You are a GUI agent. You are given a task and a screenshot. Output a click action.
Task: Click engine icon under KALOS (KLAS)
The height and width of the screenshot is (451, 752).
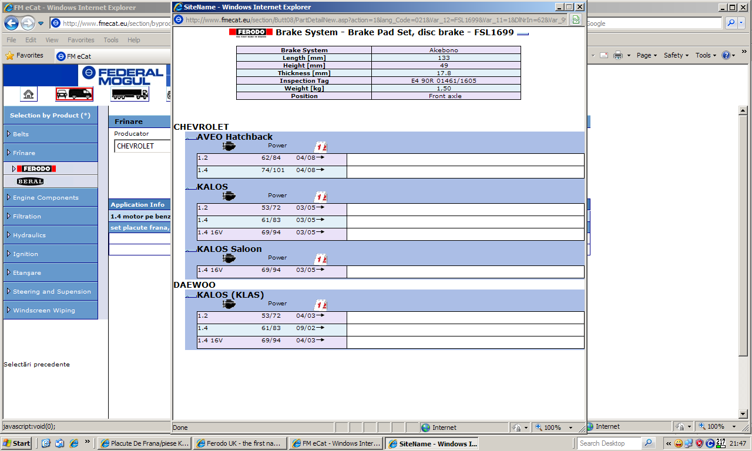[229, 304]
